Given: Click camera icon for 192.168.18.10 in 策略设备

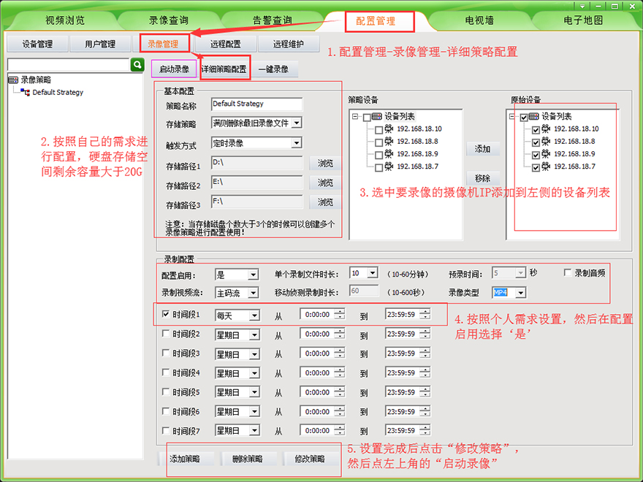Looking at the screenshot, I should point(389,129).
